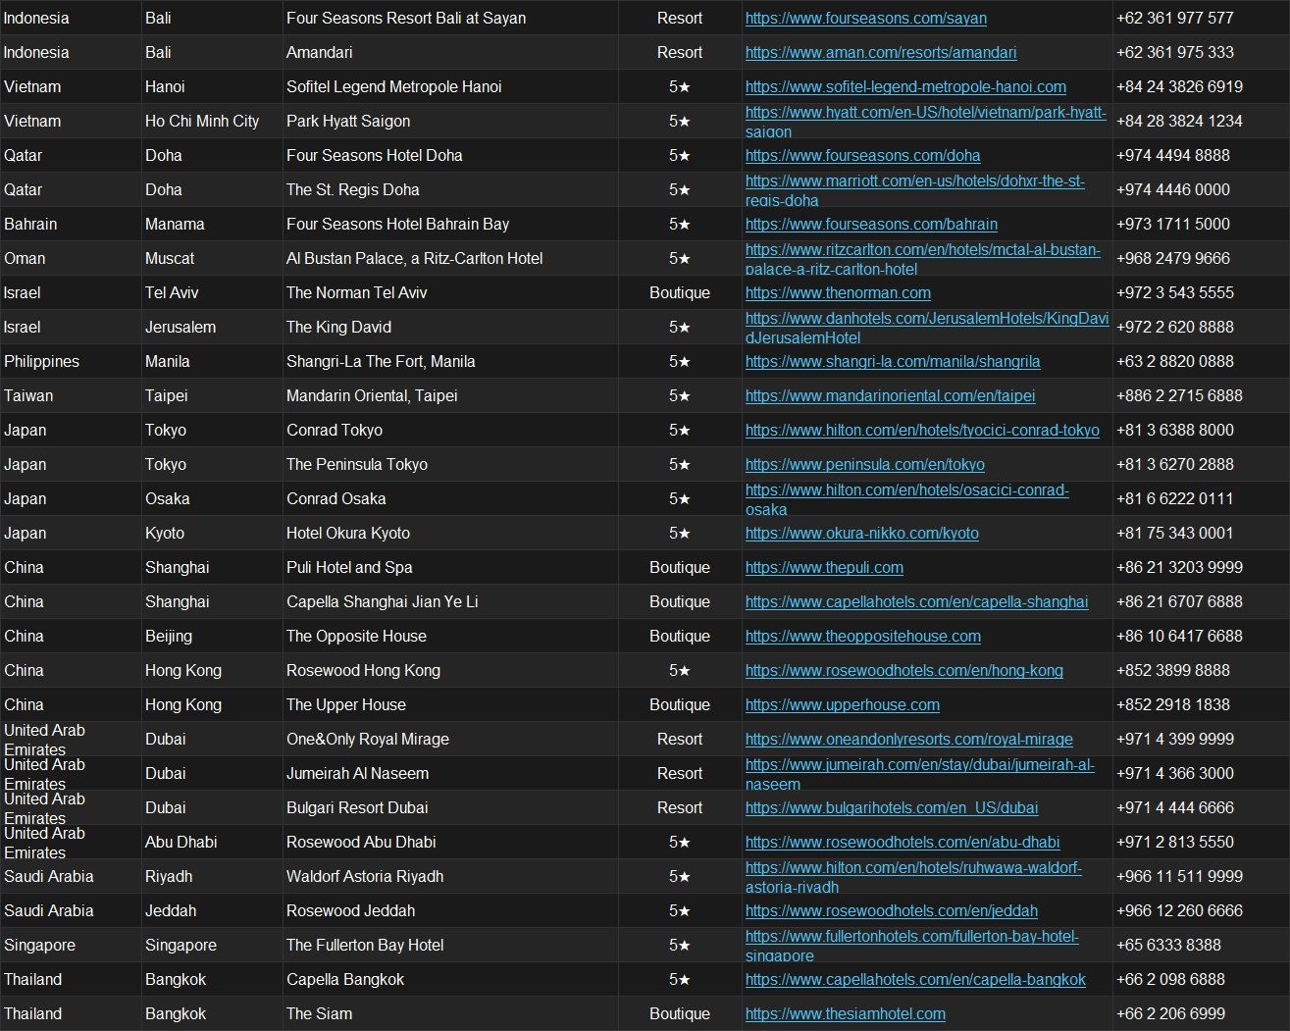Screen dimensions: 1290x1031
Task: Click phone number '+852 3899 8888'
Action: 1173,671
